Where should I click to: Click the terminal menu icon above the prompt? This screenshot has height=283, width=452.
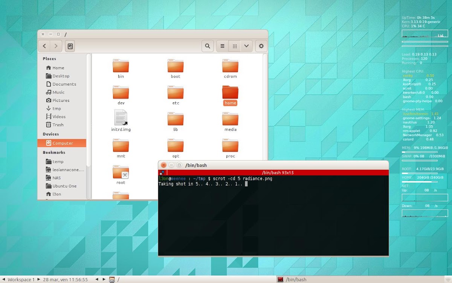(162, 172)
